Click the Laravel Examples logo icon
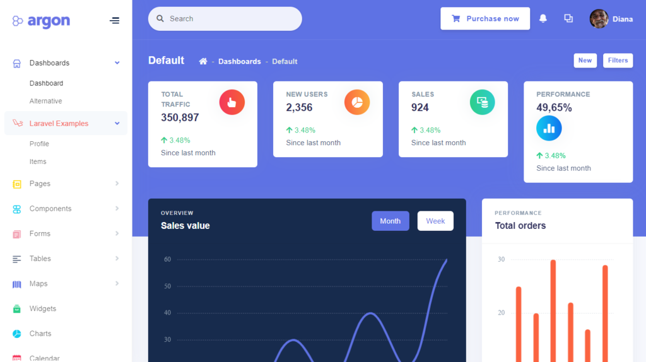 pyautogui.click(x=17, y=123)
